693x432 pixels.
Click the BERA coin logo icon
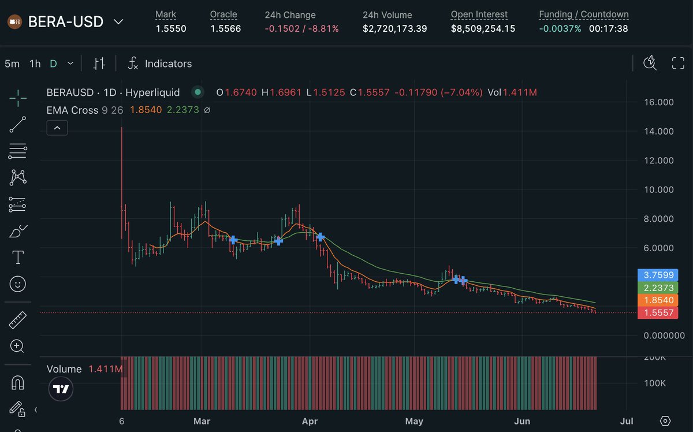(x=15, y=22)
